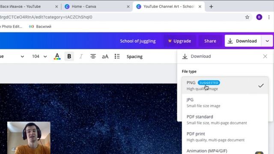
Task: Edit the School of juggling title
Action: pyautogui.click(x=138, y=41)
